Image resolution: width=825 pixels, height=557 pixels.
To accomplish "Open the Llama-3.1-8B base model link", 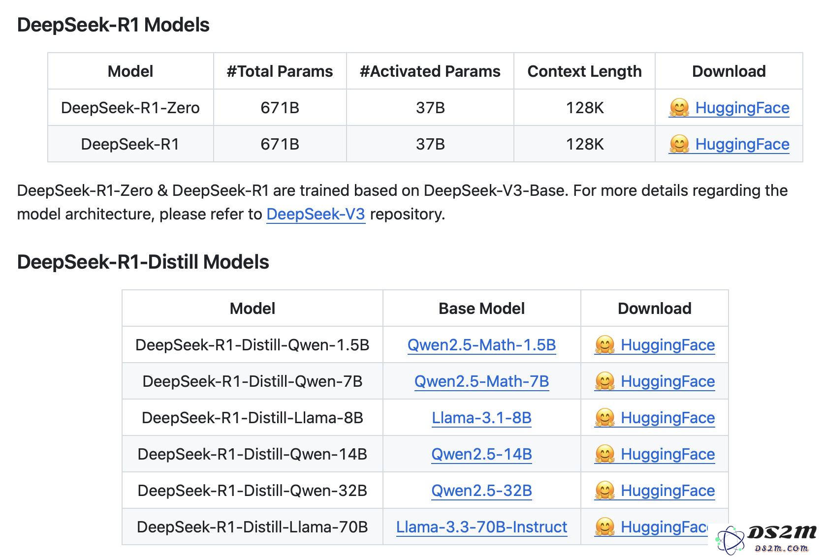I will [481, 418].
